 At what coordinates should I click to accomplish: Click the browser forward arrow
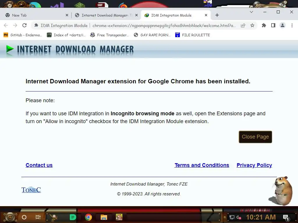[x=15, y=26]
